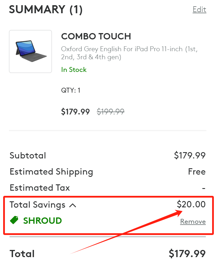
Task: Click the Estimated Tax label
Action: (x=40, y=188)
